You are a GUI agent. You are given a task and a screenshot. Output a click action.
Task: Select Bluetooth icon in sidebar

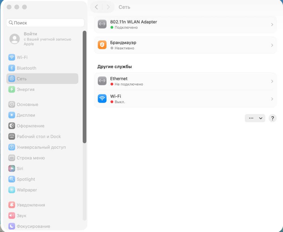[12, 68]
